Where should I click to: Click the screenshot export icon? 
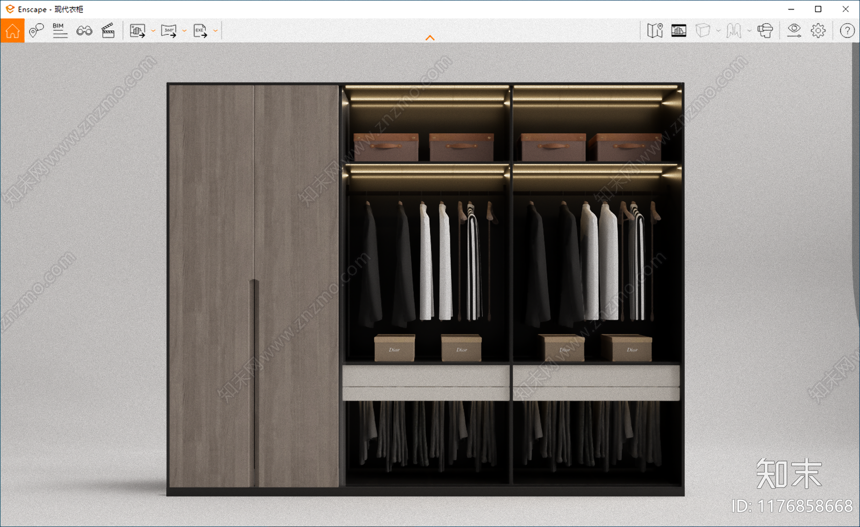tap(138, 31)
